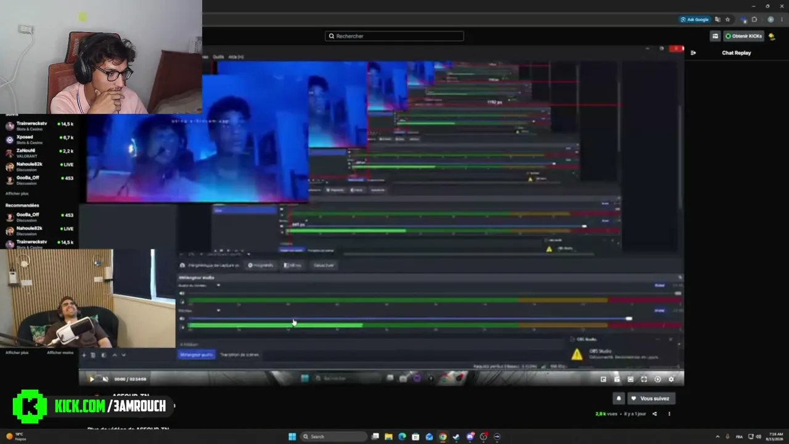Viewport: 789px width, 444px height.
Task: Open the Chrome extensions puzzle icon
Action: tap(754, 20)
